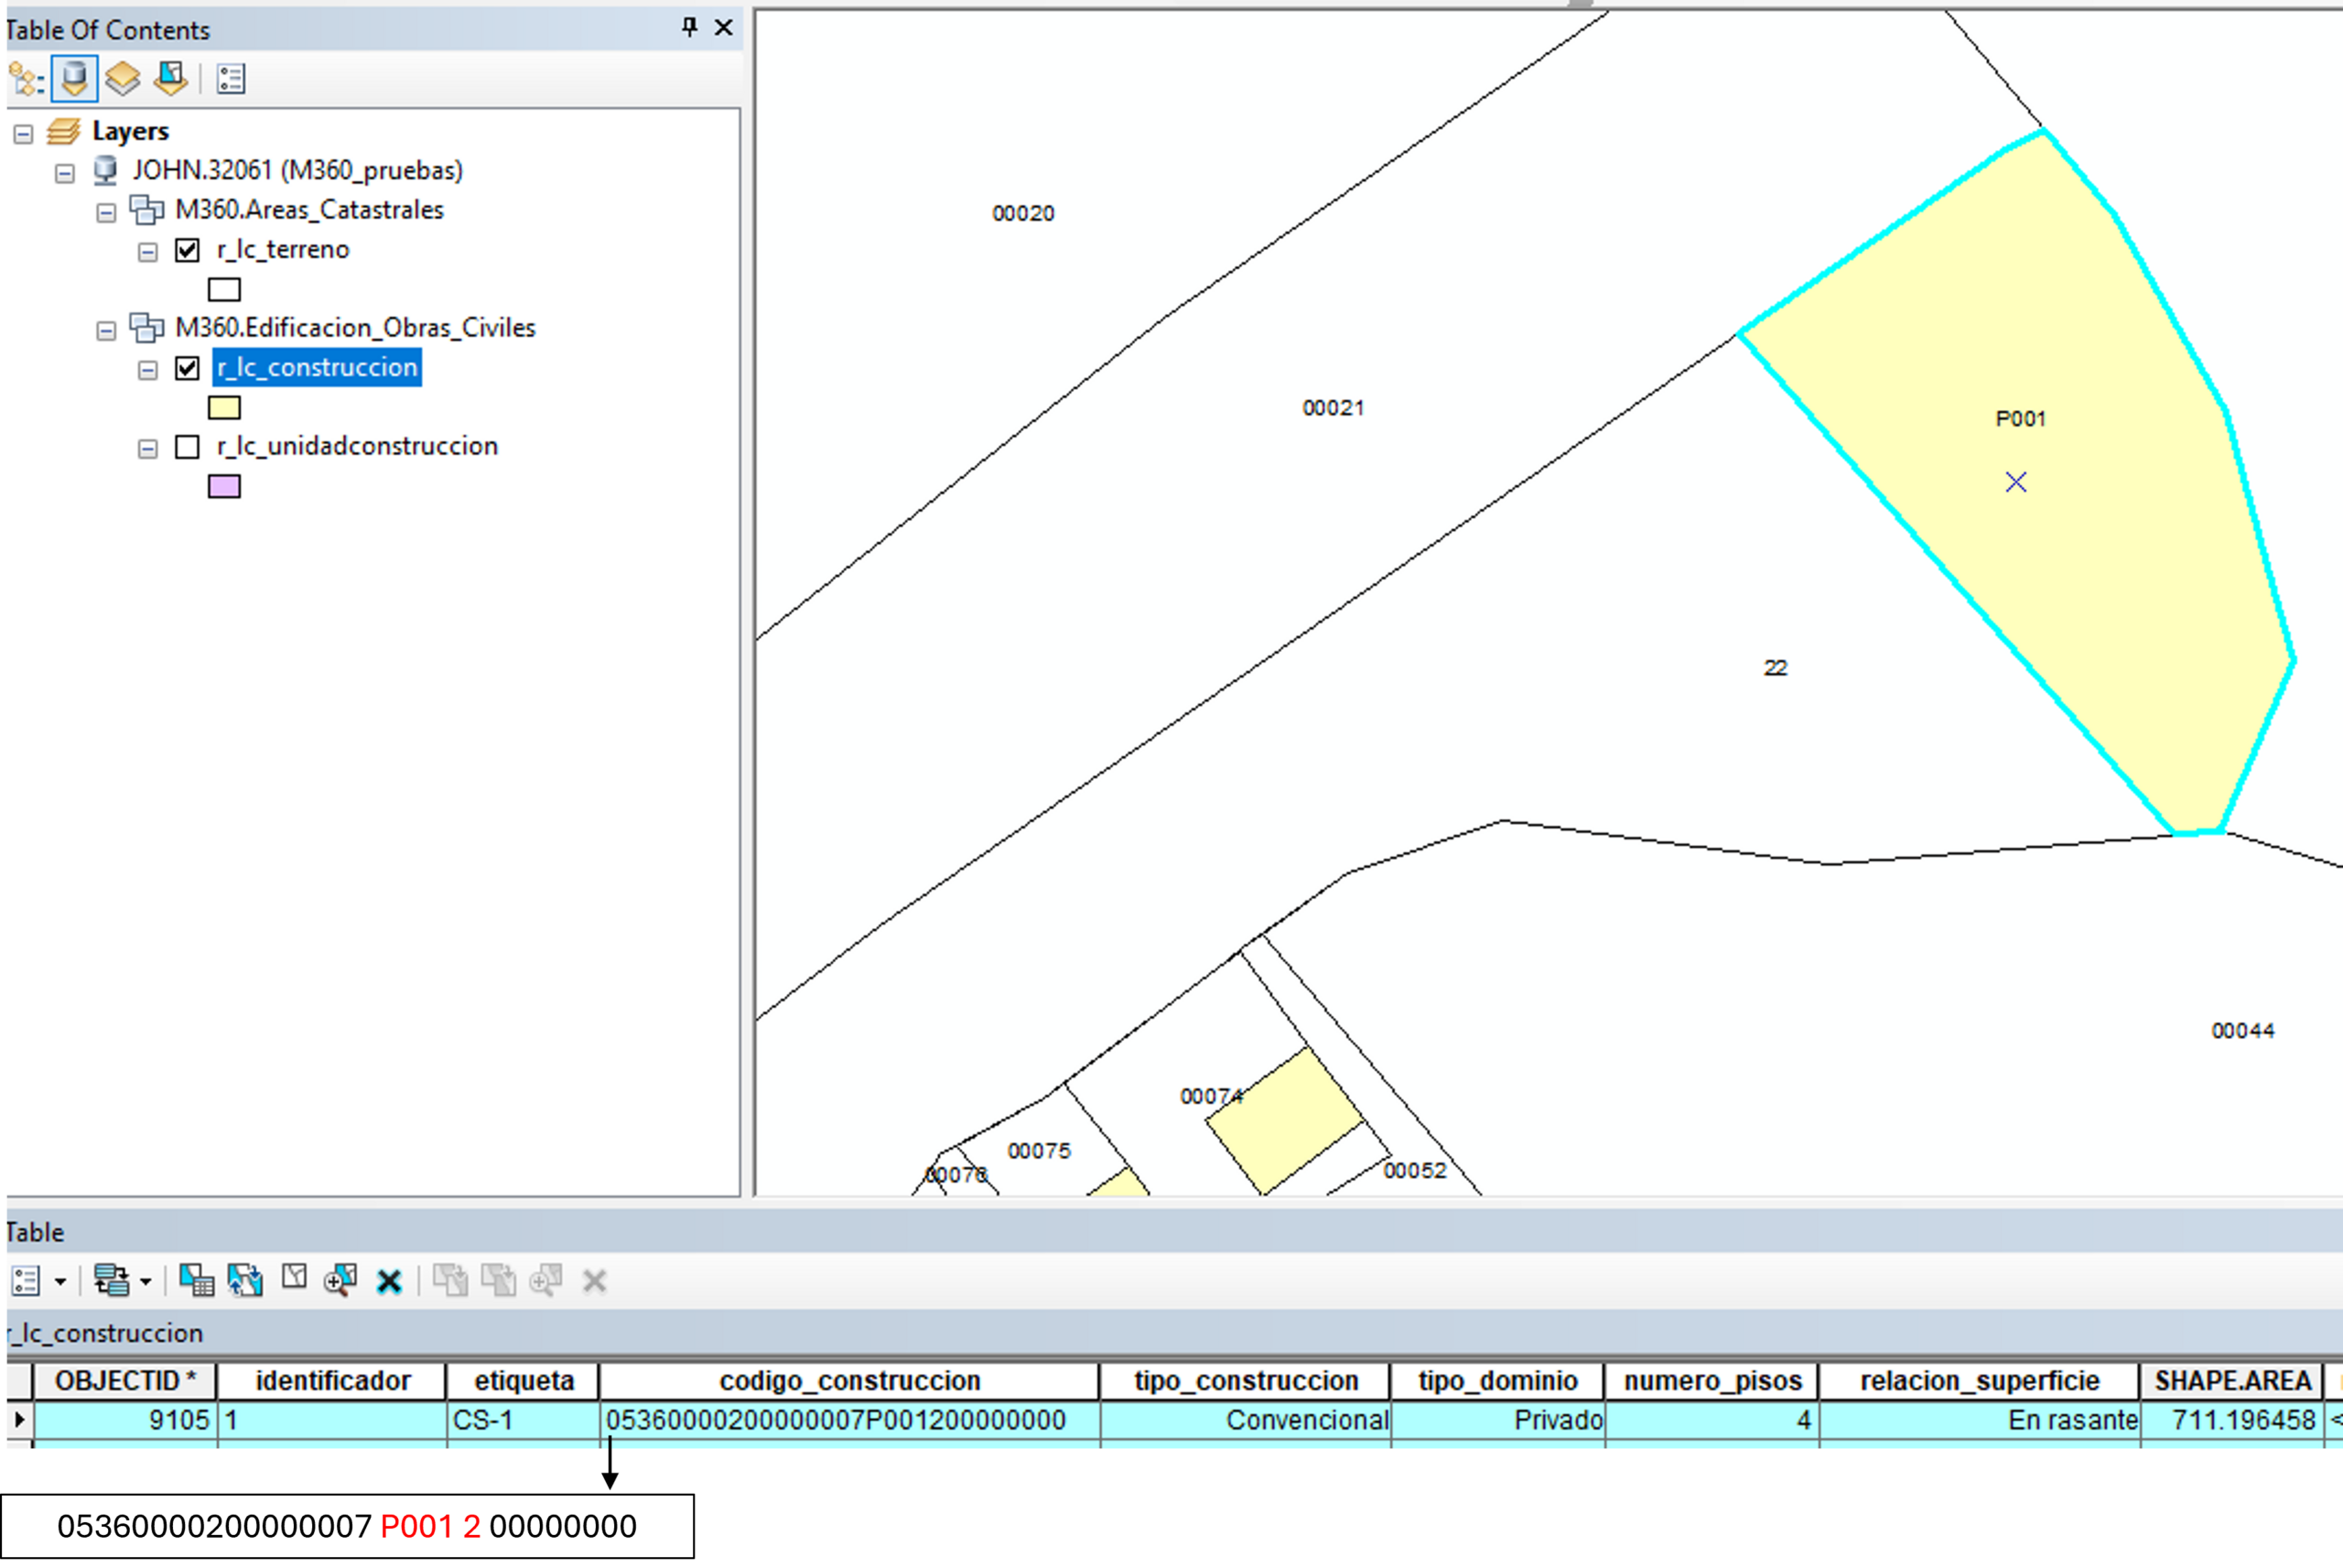Close the Table Of Contents panel
Viewport: 2343px width, 1568px height.
(724, 27)
